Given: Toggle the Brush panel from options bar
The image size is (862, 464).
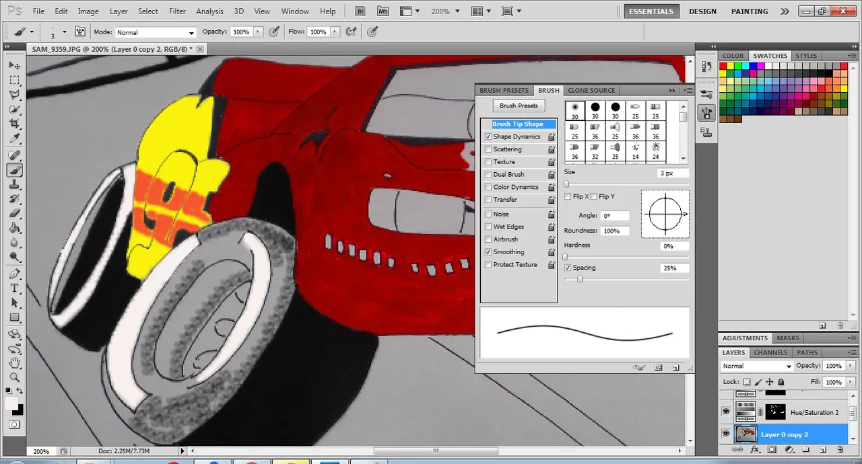Looking at the screenshot, I should pos(80,32).
